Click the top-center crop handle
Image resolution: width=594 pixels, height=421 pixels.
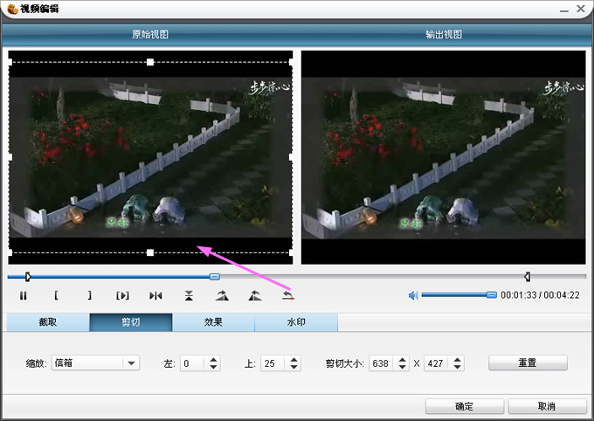[x=150, y=62]
